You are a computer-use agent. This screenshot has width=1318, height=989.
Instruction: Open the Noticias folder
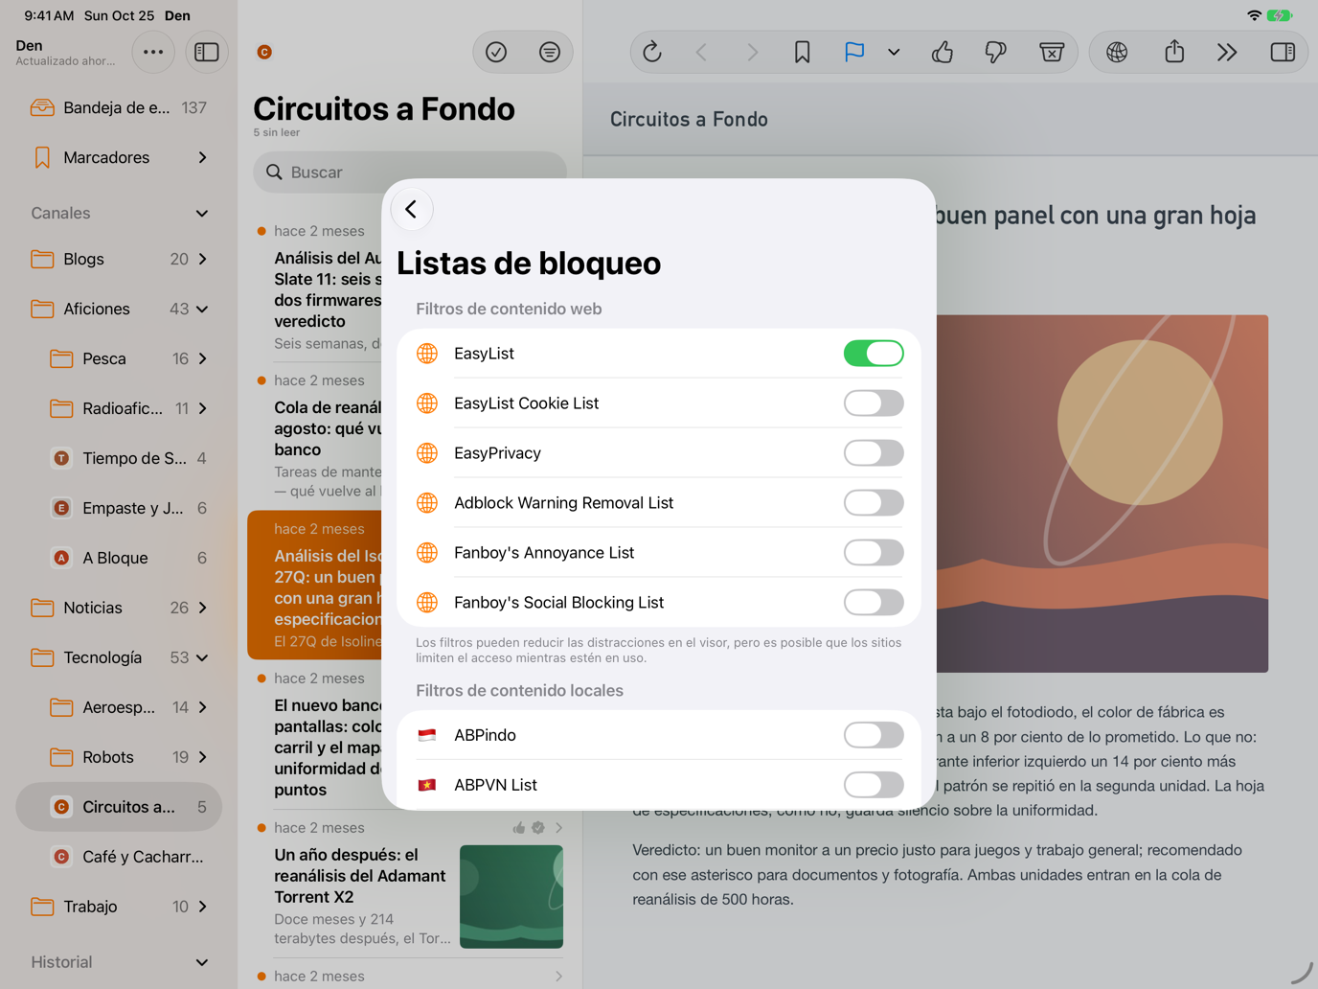coord(119,608)
